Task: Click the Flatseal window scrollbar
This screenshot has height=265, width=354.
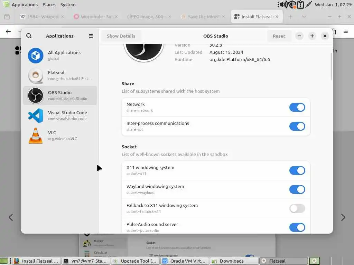Action: tap(331, 67)
